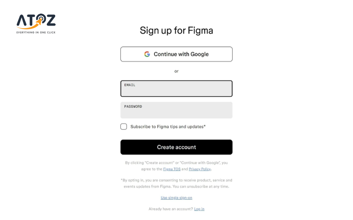Select the Use single sign-on link
The height and width of the screenshot is (220, 353).
(176, 198)
